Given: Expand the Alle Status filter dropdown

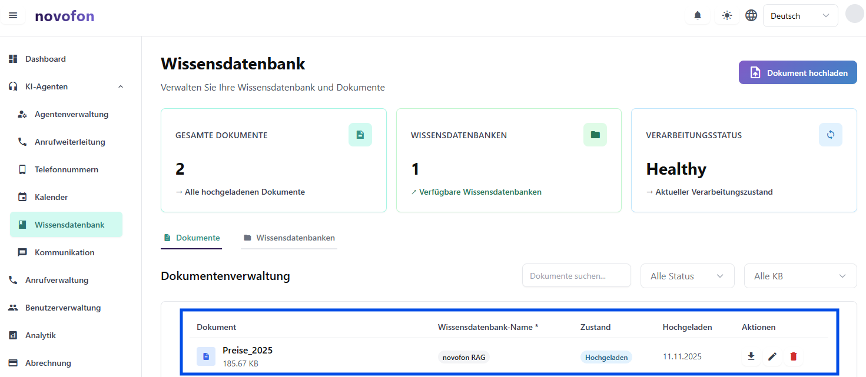Looking at the screenshot, I should click(x=687, y=276).
